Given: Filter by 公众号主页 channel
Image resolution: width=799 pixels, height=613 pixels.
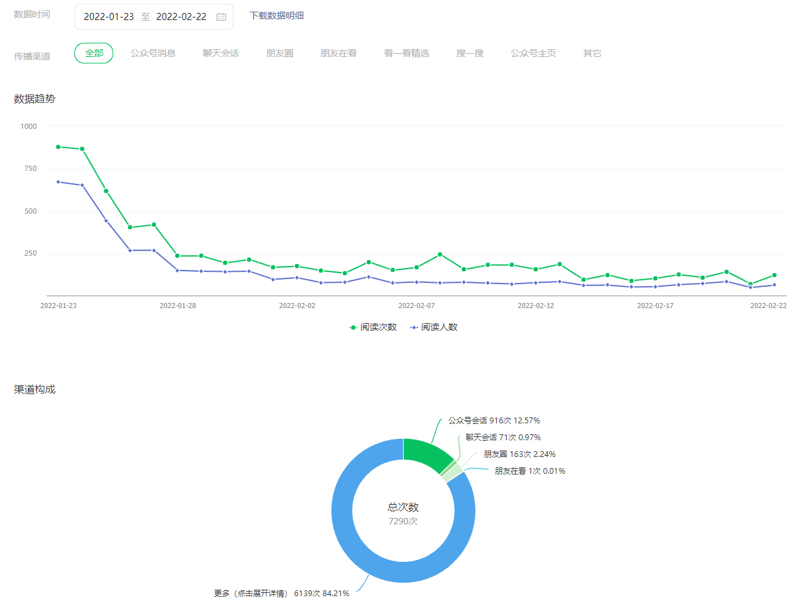Looking at the screenshot, I should click(533, 53).
